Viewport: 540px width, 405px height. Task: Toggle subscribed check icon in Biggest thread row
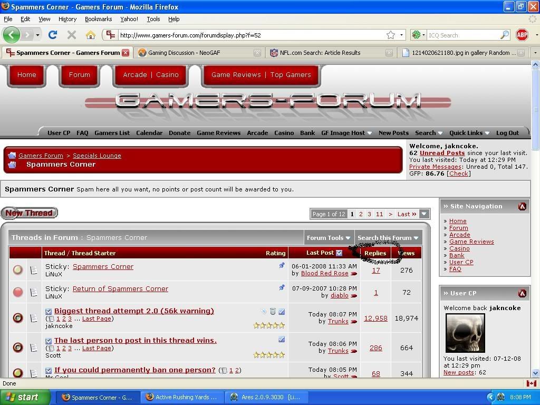pos(282,311)
